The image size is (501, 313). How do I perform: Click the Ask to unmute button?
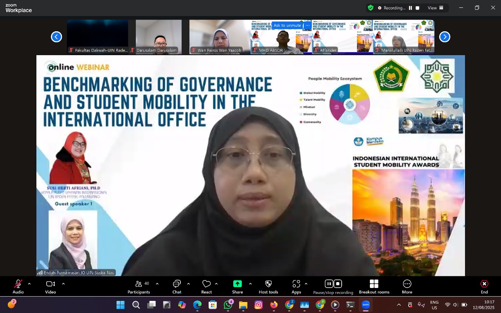[x=287, y=25]
